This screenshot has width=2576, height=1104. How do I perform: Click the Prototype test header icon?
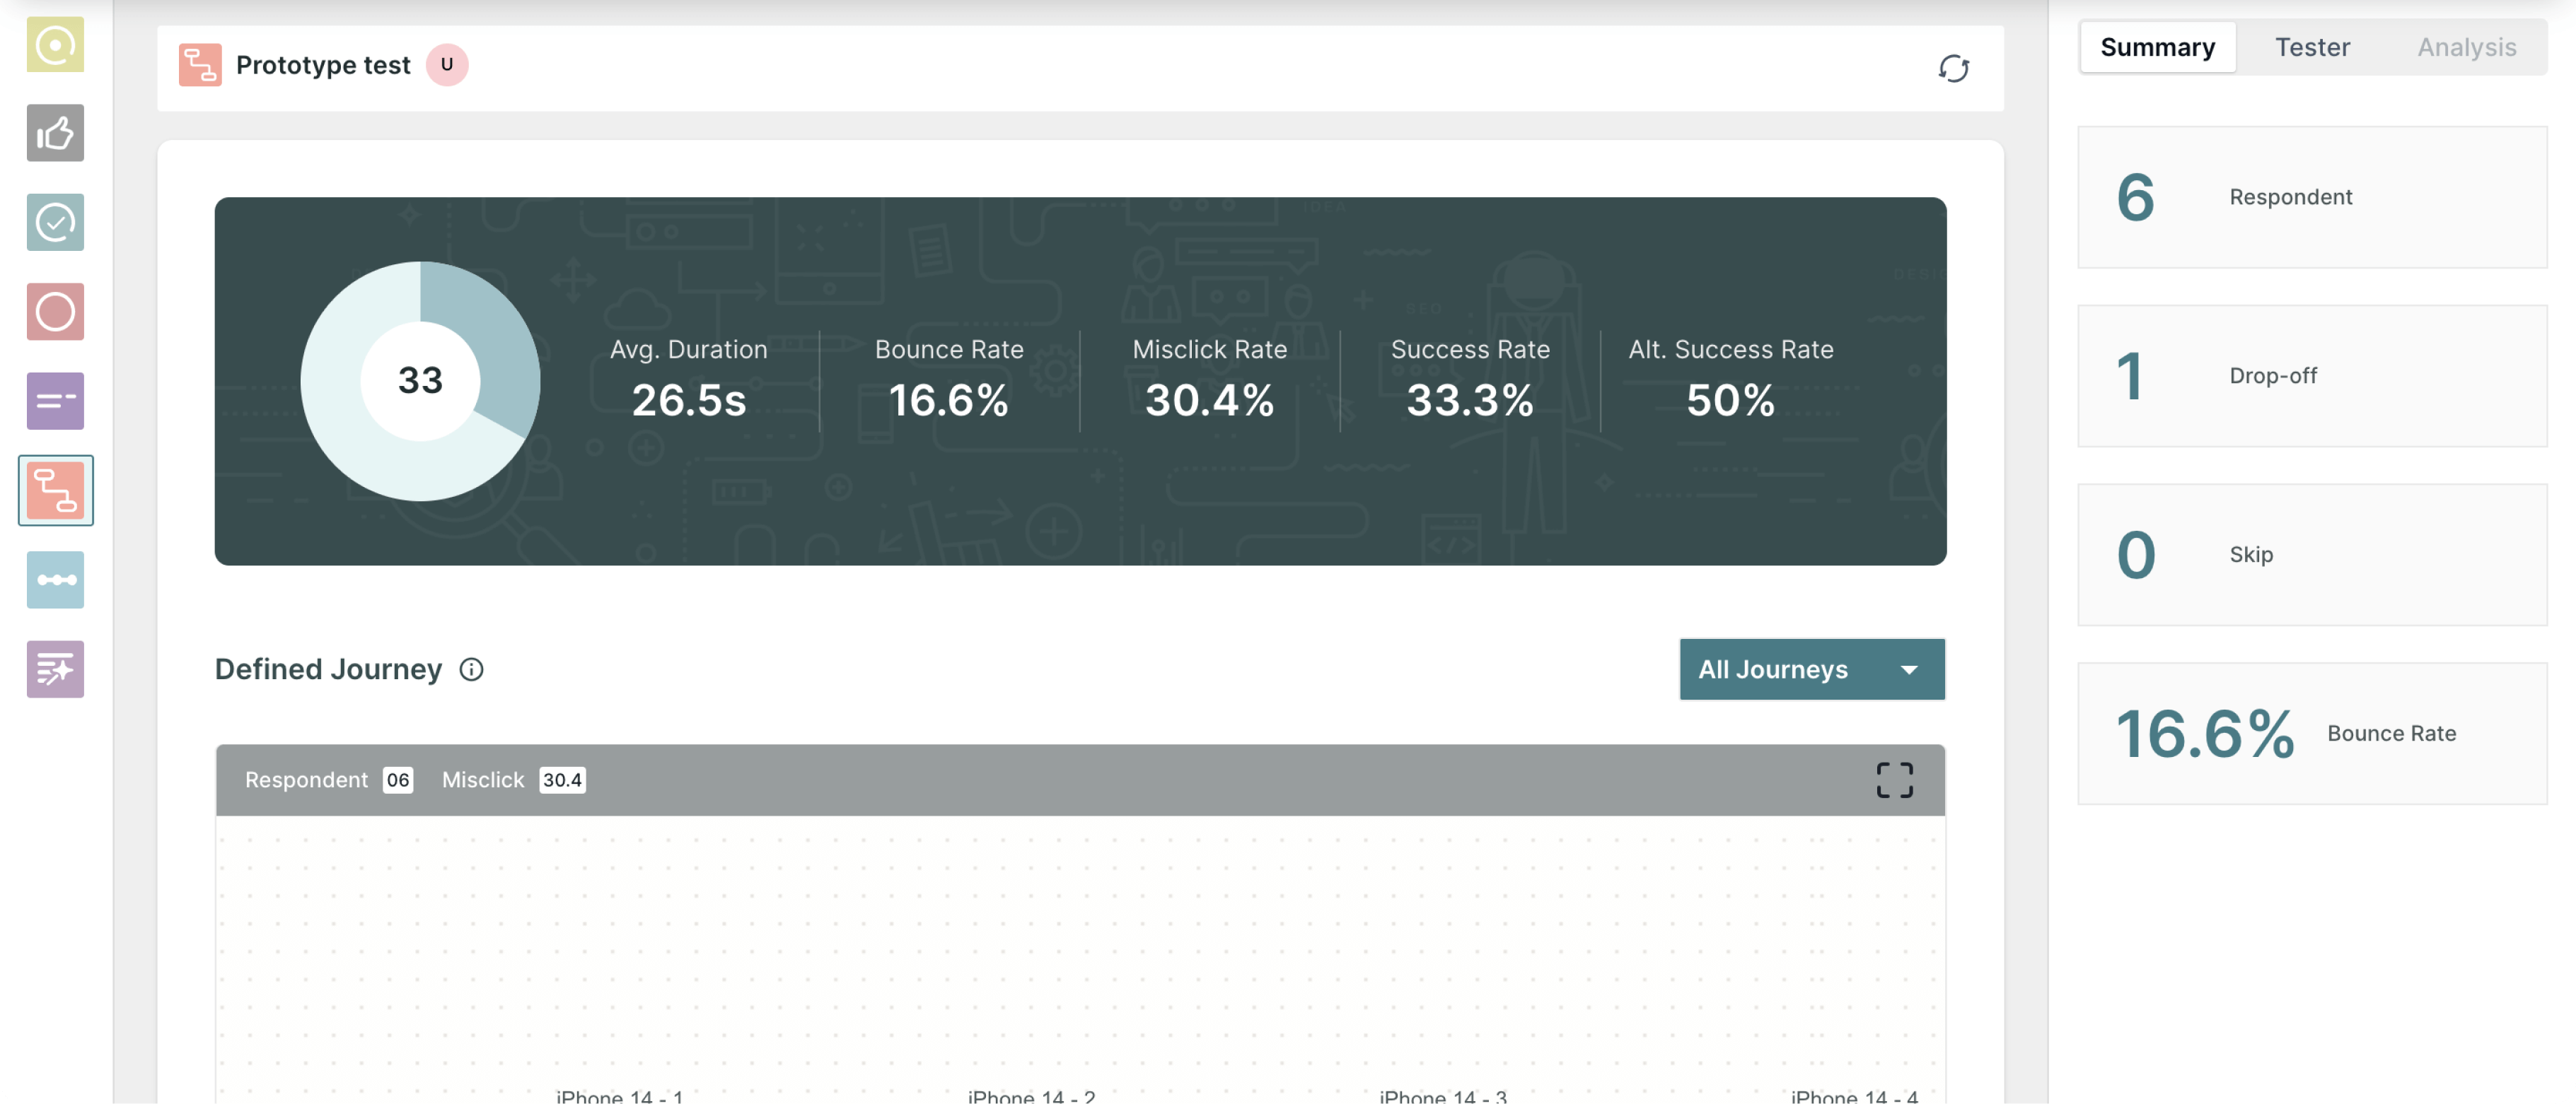200,65
